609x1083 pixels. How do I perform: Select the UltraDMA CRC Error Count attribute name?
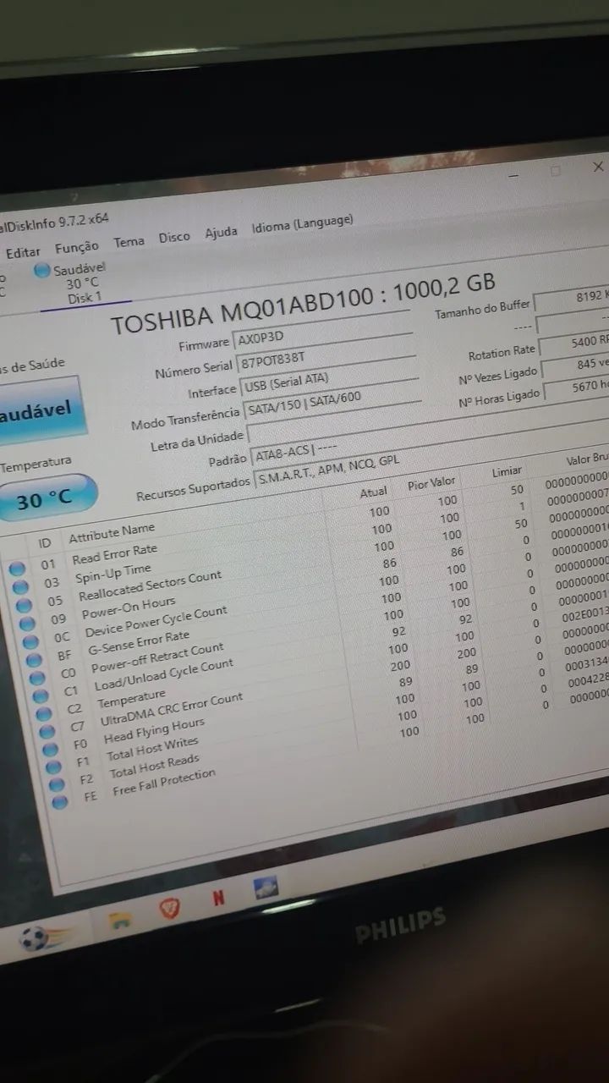coord(172,711)
